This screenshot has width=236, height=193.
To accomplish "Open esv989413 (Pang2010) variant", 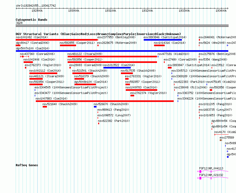I will pos(113,110).
